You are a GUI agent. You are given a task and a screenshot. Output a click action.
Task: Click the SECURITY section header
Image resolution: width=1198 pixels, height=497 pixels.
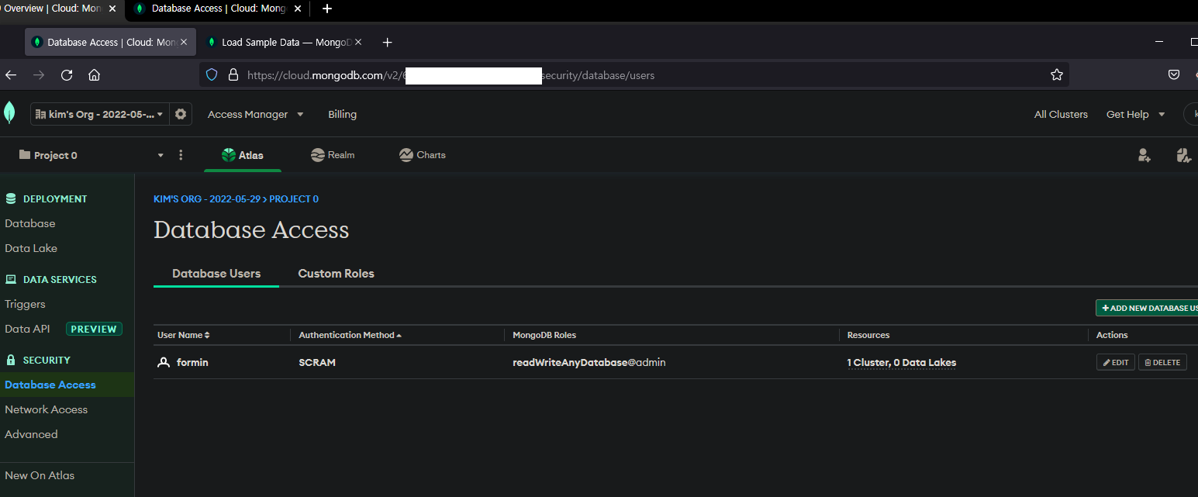[47, 360]
